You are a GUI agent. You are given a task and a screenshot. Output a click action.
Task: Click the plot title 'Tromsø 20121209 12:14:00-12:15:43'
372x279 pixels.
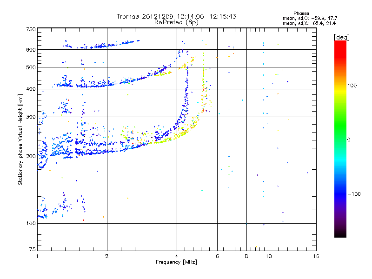[176, 16]
